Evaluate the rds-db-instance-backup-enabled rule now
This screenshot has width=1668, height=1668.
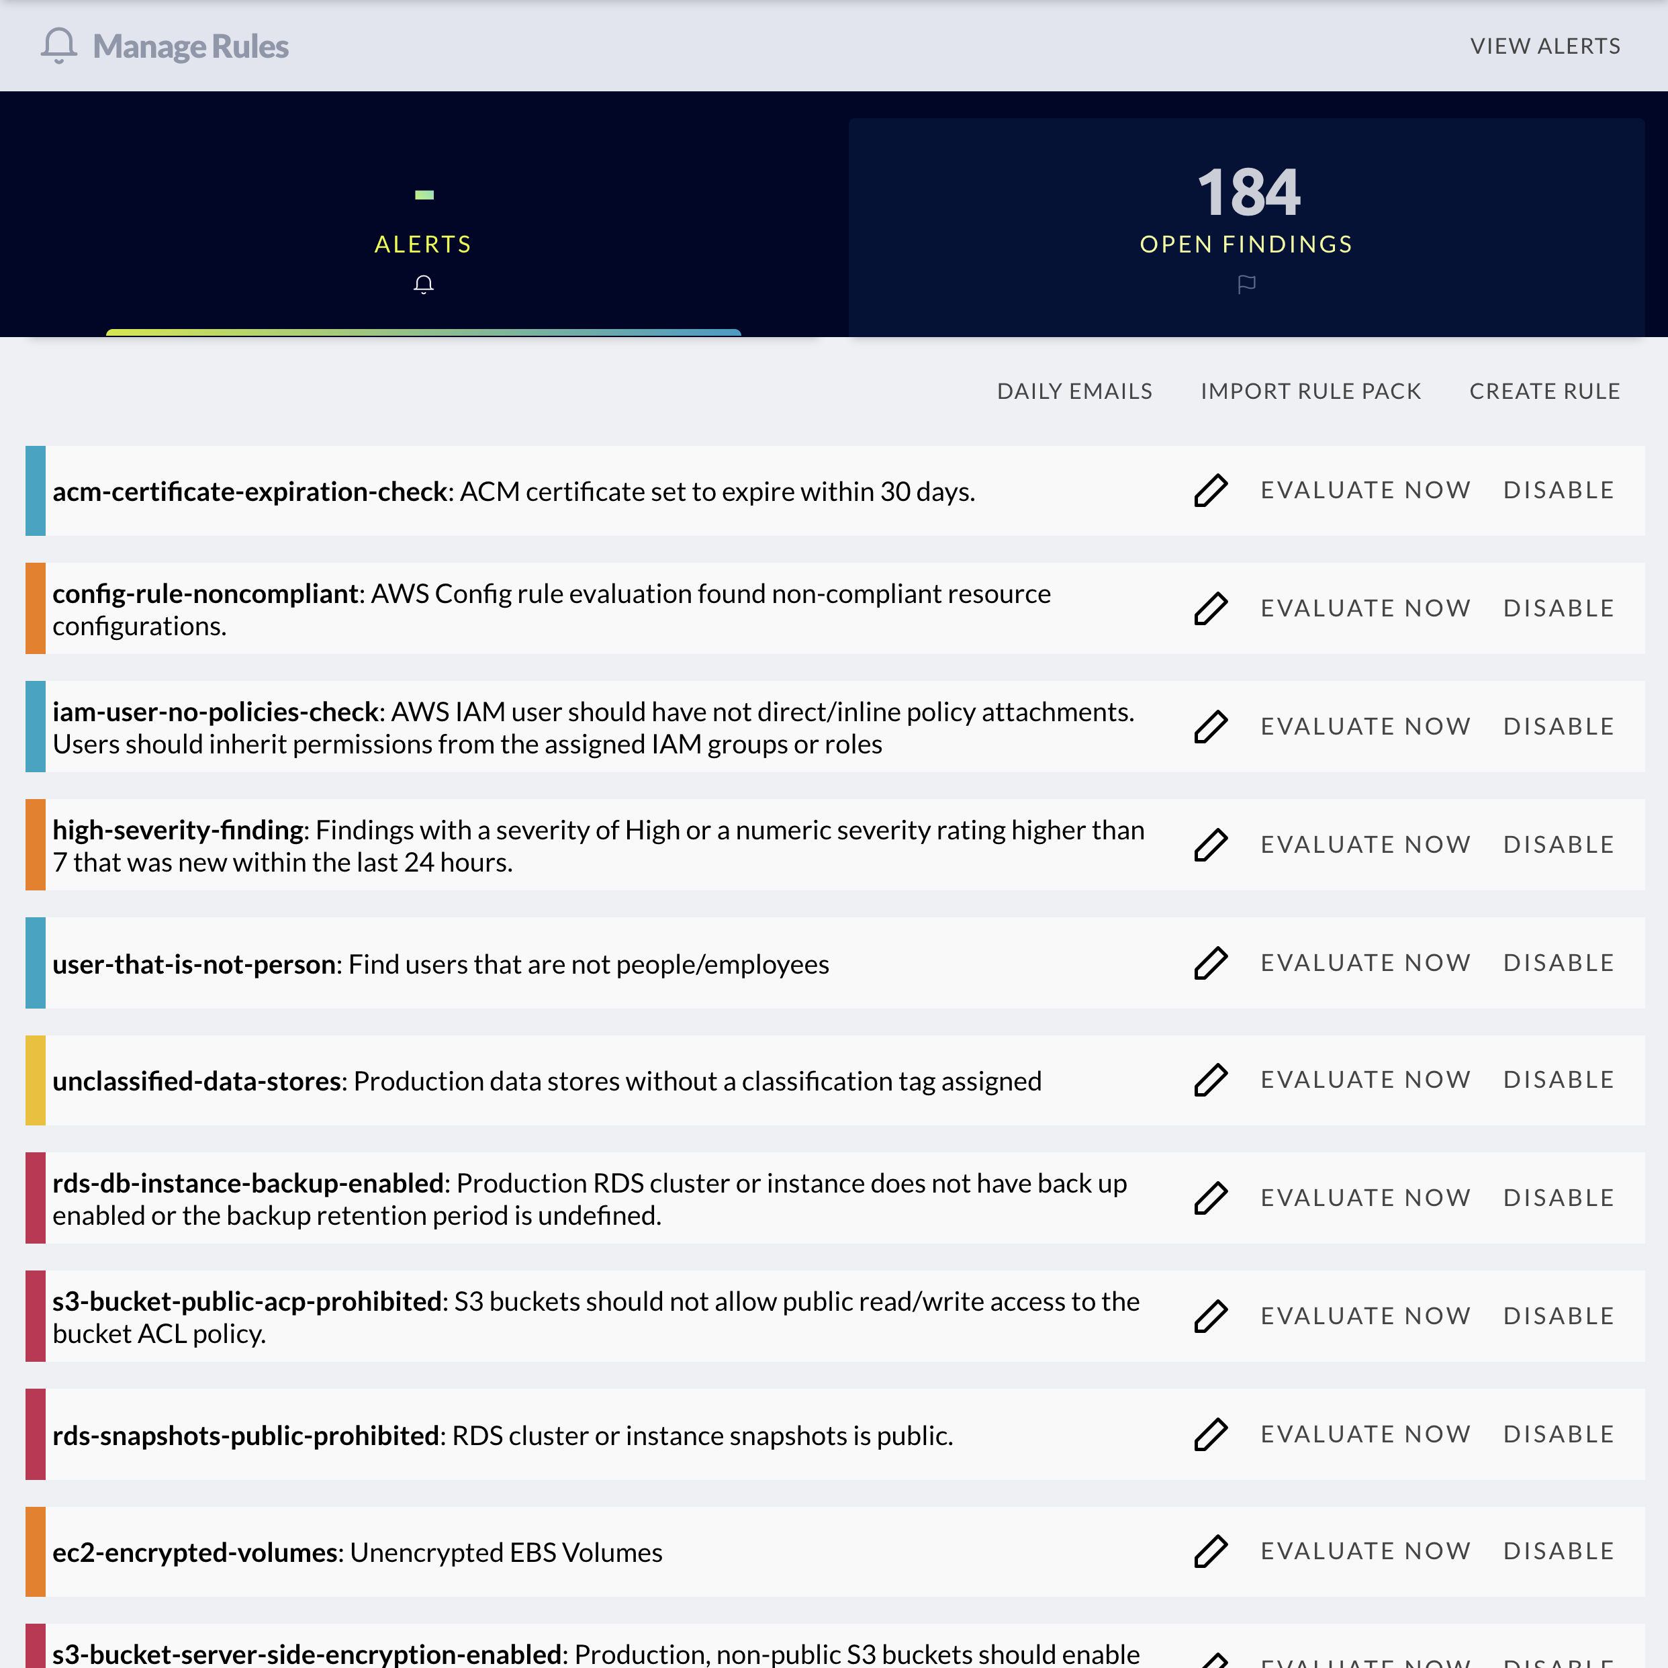(1365, 1199)
